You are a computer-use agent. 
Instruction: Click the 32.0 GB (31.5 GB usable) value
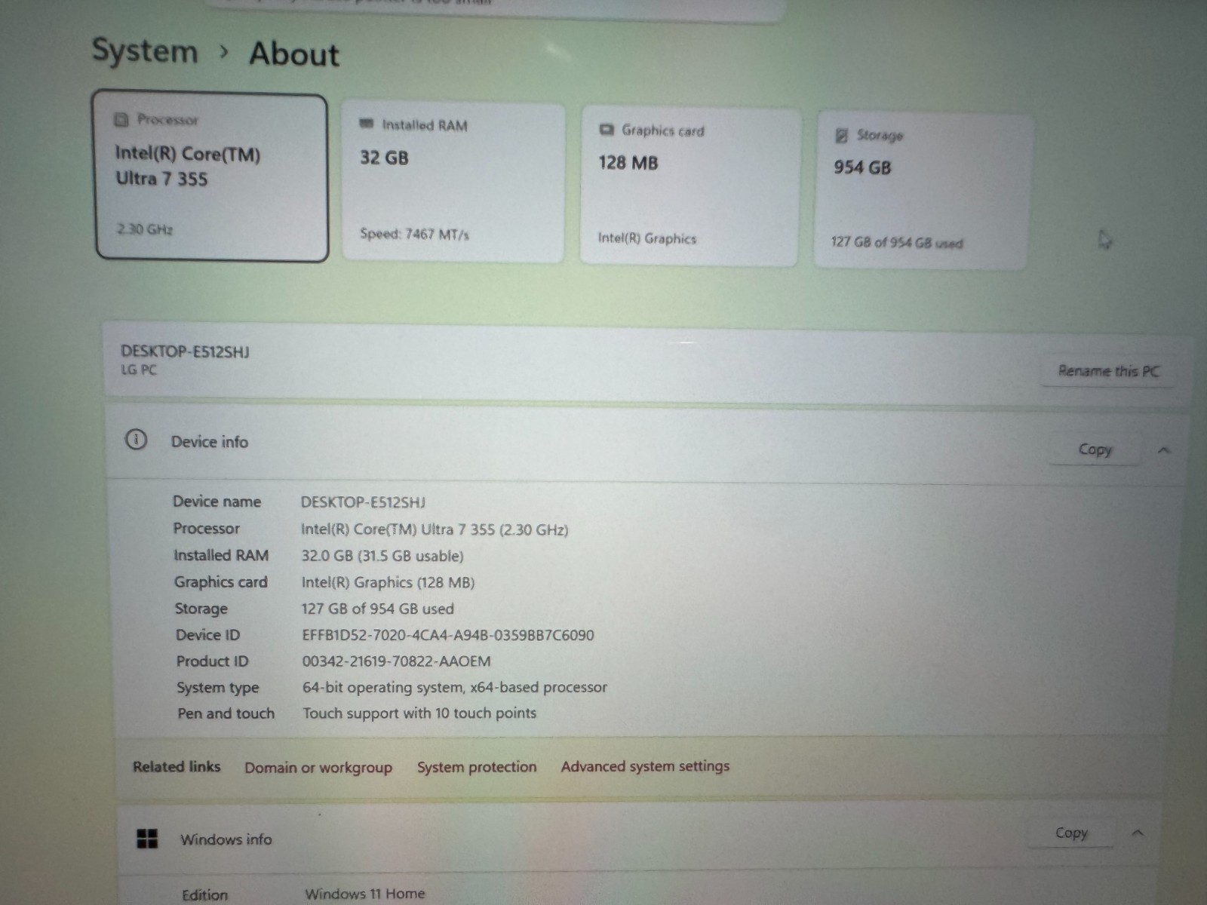[x=382, y=556]
